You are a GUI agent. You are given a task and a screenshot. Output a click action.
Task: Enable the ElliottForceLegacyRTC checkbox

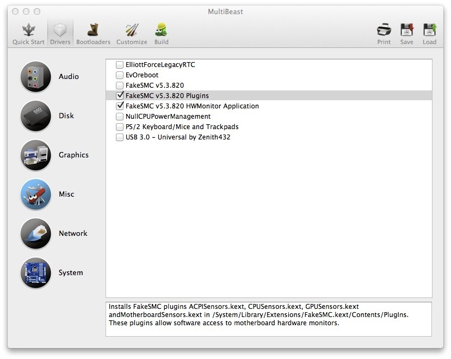pyautogui.click(x=120, y=64)
